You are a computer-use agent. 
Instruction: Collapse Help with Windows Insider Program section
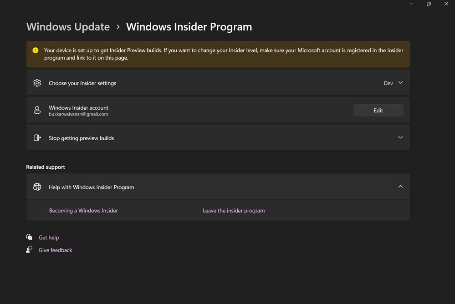click(x=400, y=187)
